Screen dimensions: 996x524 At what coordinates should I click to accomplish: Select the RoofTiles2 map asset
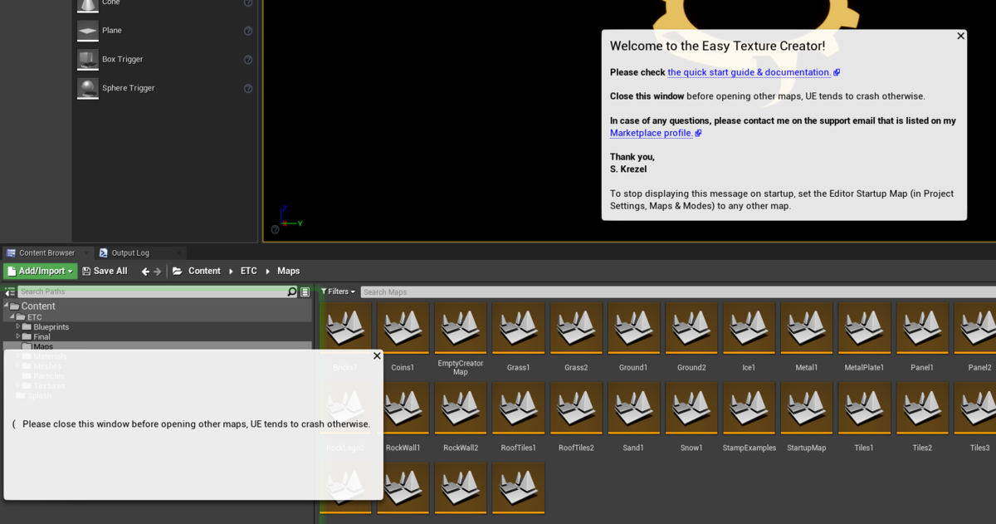[576, 417]
